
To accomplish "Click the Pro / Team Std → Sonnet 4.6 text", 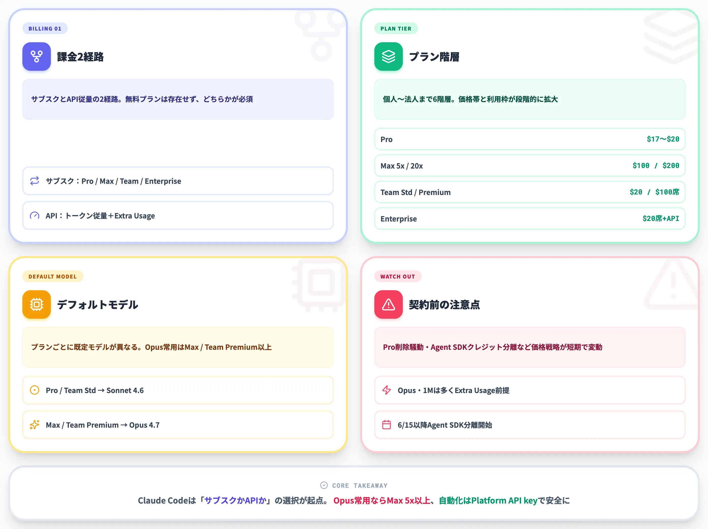I will click(x=95, y=390).
